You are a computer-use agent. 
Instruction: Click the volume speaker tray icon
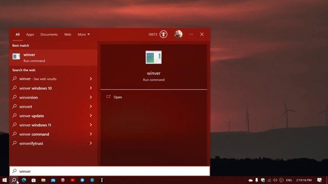click(x=275, y=180)
